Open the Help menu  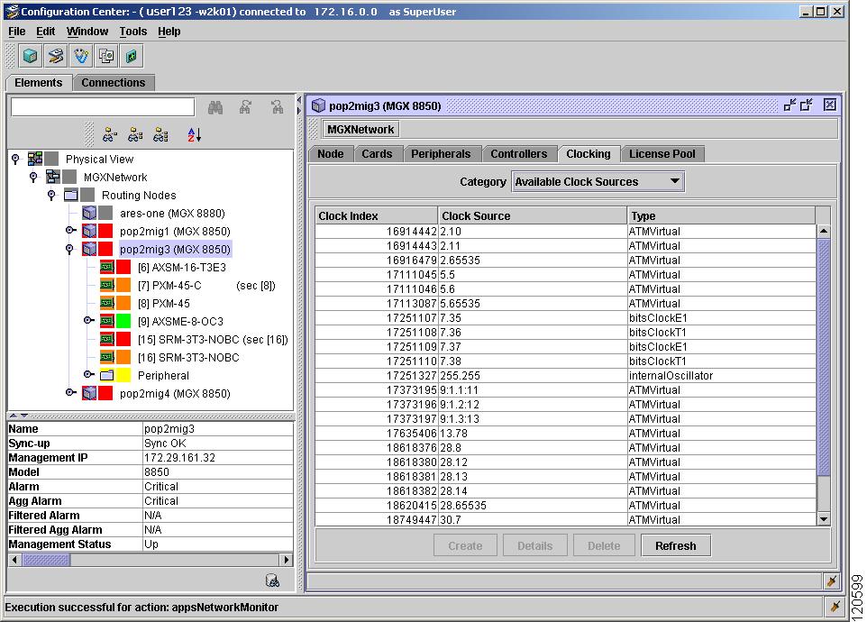tap(169, 32)
